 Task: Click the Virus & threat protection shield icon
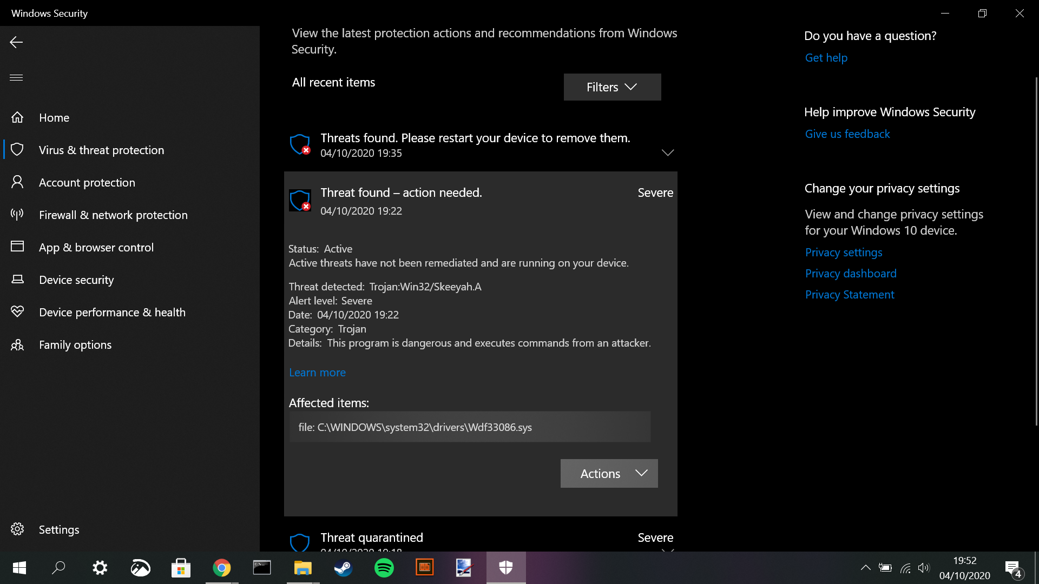coord(17,150)
